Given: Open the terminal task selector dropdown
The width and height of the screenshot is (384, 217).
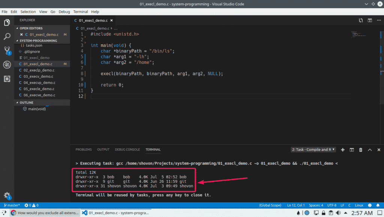Looking at the screenshot, I should pos(313,149).
